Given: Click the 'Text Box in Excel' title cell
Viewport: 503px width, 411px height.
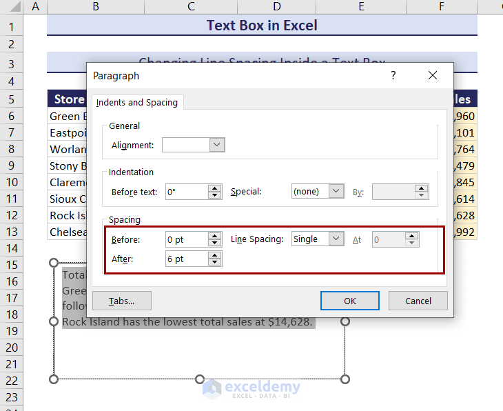Looking at the screenshot, I should pos(262,26).
